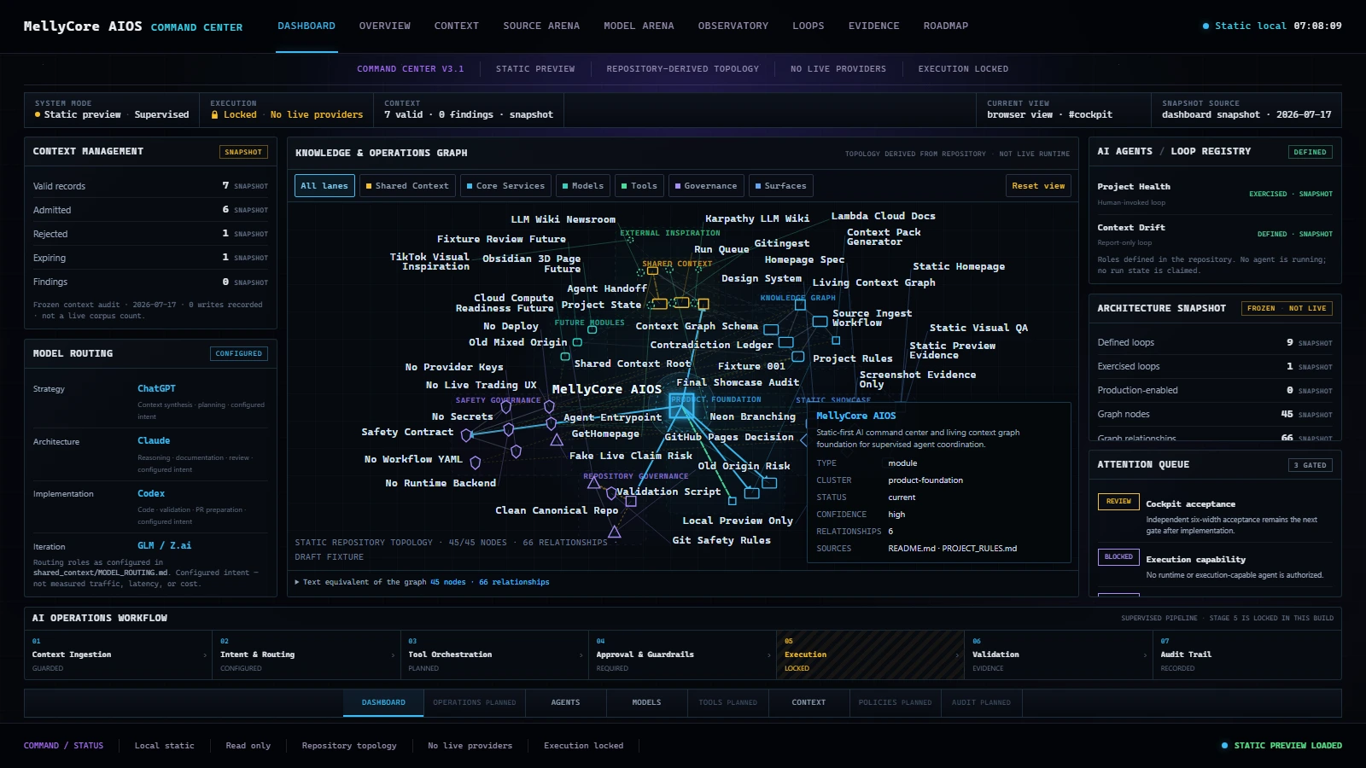Viewport: 1366px width, 768px height.
Task: Click the Codex implementation model name
Action: 151,493
